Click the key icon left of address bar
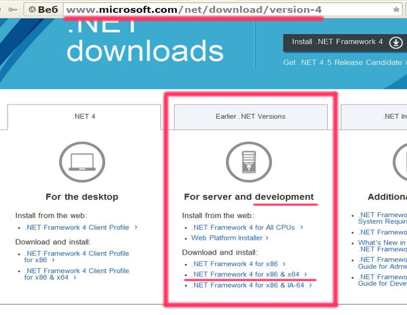The width and height of the screenshot is (407, 315). [x=12, y=10]
